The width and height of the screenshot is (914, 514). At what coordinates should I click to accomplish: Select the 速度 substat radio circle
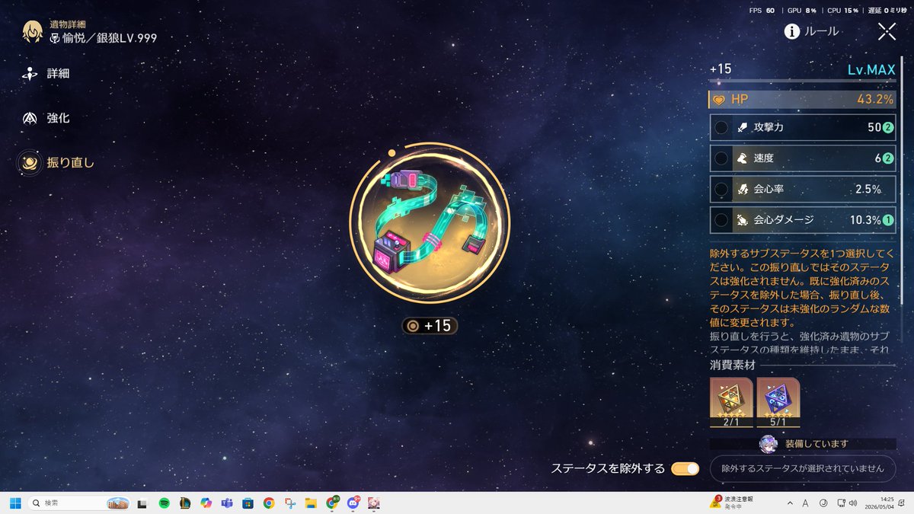[721, 158]
